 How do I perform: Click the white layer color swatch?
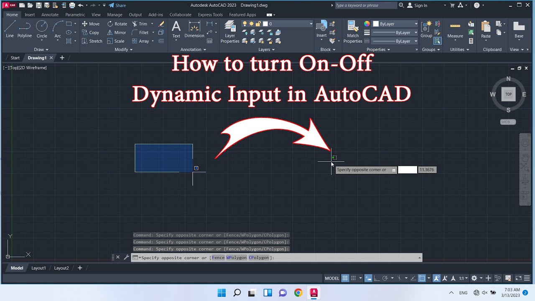(x=265, y=24)
